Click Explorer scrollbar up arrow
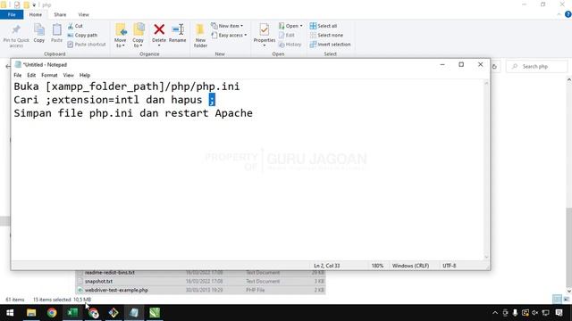 (568, 79)
